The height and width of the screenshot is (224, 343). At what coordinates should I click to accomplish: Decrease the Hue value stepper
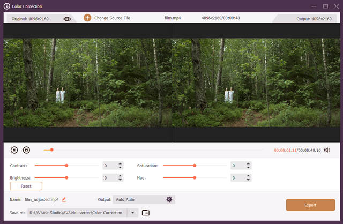click(x=248, y=180)
